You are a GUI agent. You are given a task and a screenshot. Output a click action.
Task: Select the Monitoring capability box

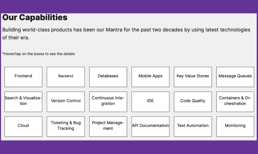235,126
